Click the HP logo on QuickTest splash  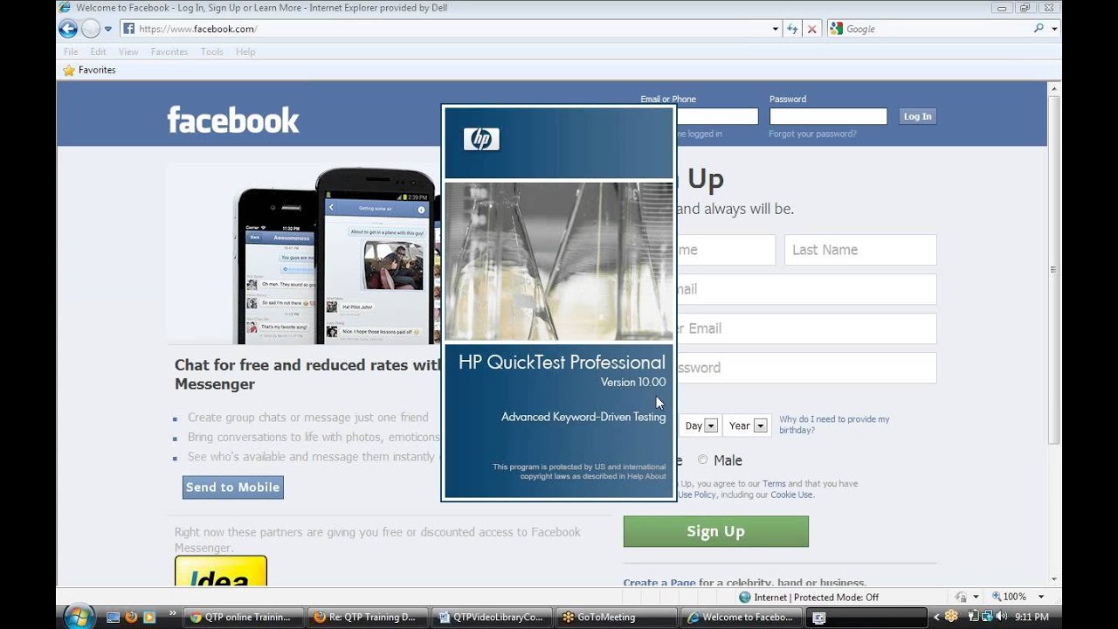click(x=481, y=139)
